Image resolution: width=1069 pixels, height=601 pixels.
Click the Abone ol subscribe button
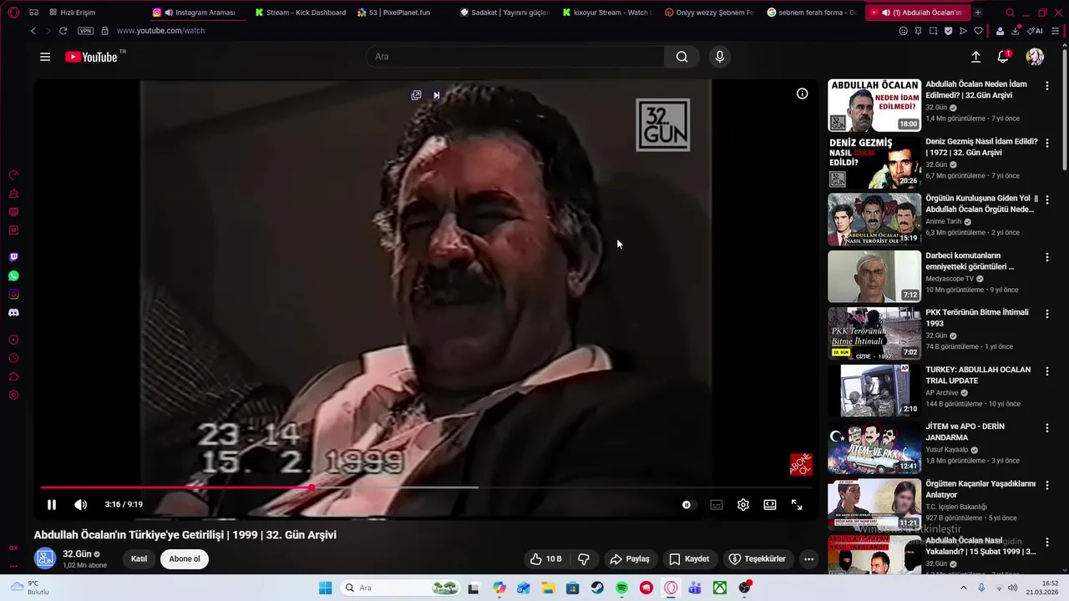(x=185, y=559)
